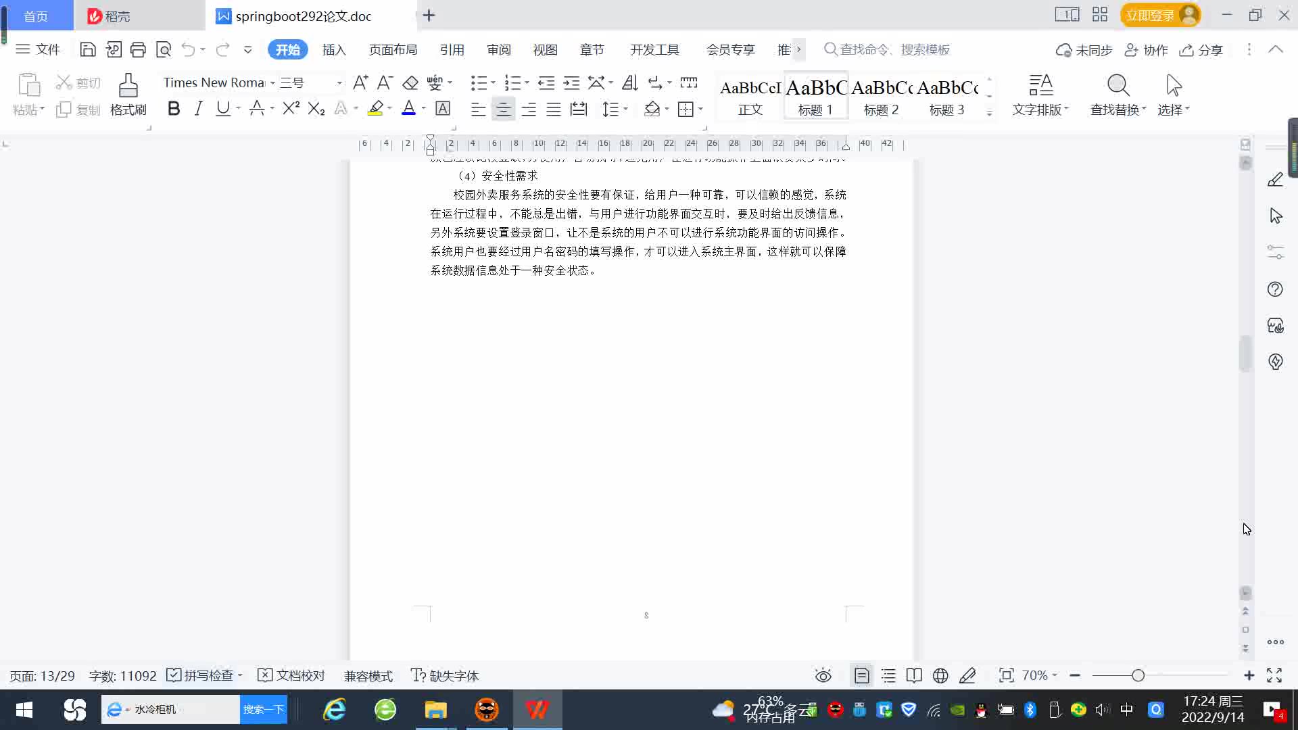The height and width of the screenshot is (730, 1298).
Task: Open the font name dropdown
Action: [x=272, y=82]
